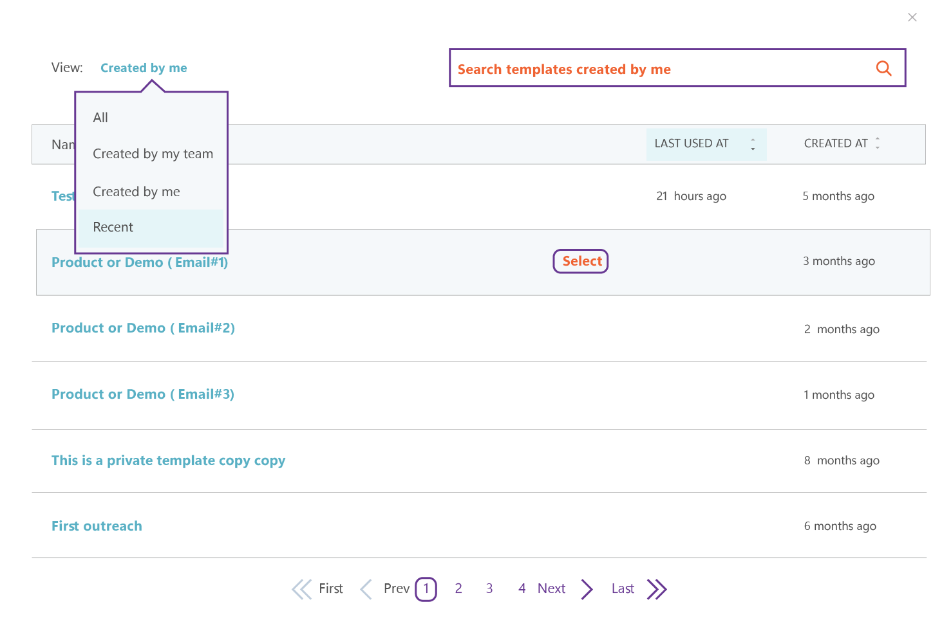933x629 pixels.
Task: Close the template picker dialog
Action: 912,17
